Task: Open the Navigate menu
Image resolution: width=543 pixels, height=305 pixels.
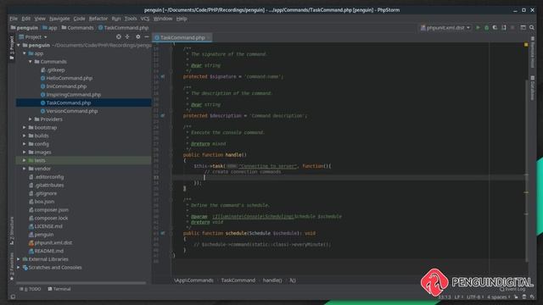Action: tap(59, 19)
